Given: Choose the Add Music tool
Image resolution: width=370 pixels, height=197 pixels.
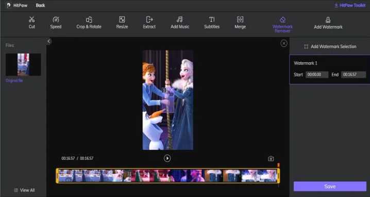Looking at the screenshot, I should click(180, 23).
